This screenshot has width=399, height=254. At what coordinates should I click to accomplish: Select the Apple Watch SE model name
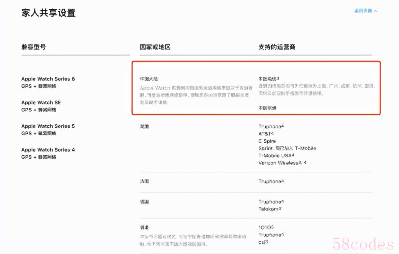coord(41,102)
